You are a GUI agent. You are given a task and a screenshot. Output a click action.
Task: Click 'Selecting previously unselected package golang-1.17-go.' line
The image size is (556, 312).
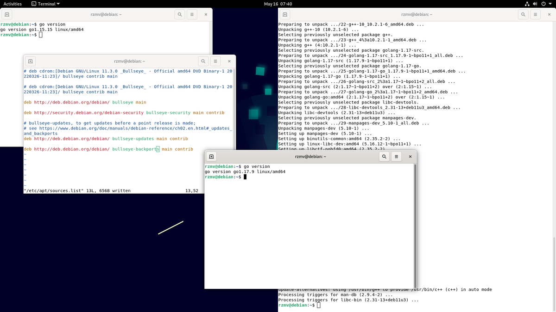(x=351, y=66)
